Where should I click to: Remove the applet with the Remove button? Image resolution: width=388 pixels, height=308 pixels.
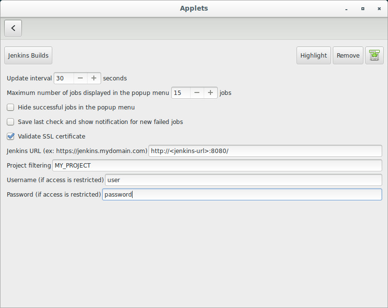(348, 56)
